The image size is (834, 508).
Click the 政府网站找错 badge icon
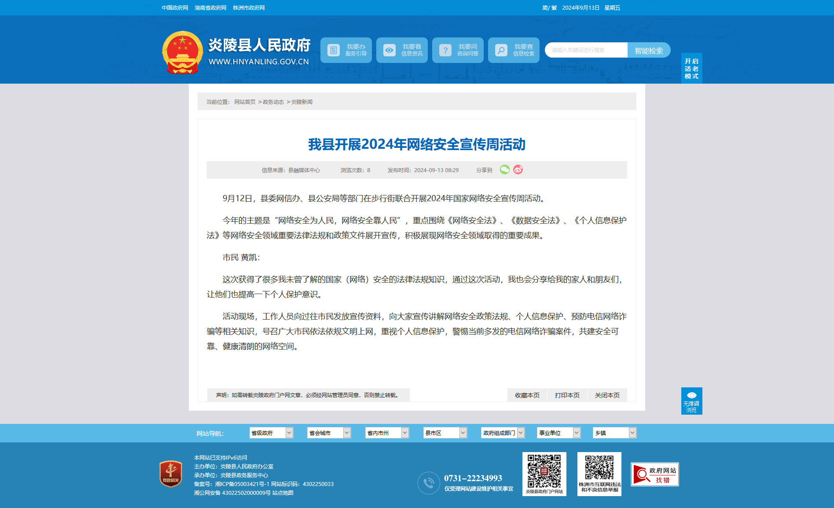(654, 474)
